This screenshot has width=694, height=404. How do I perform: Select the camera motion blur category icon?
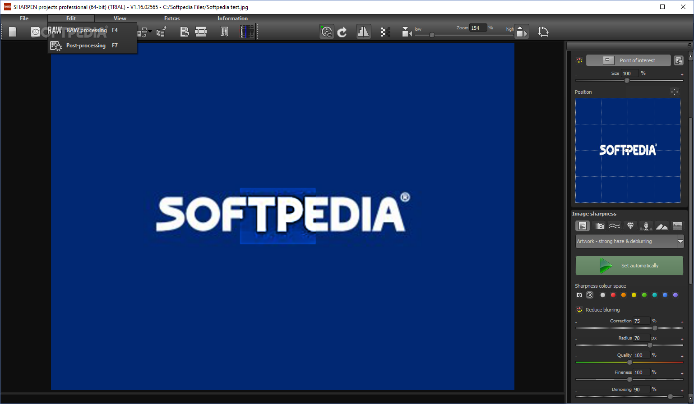599,226
